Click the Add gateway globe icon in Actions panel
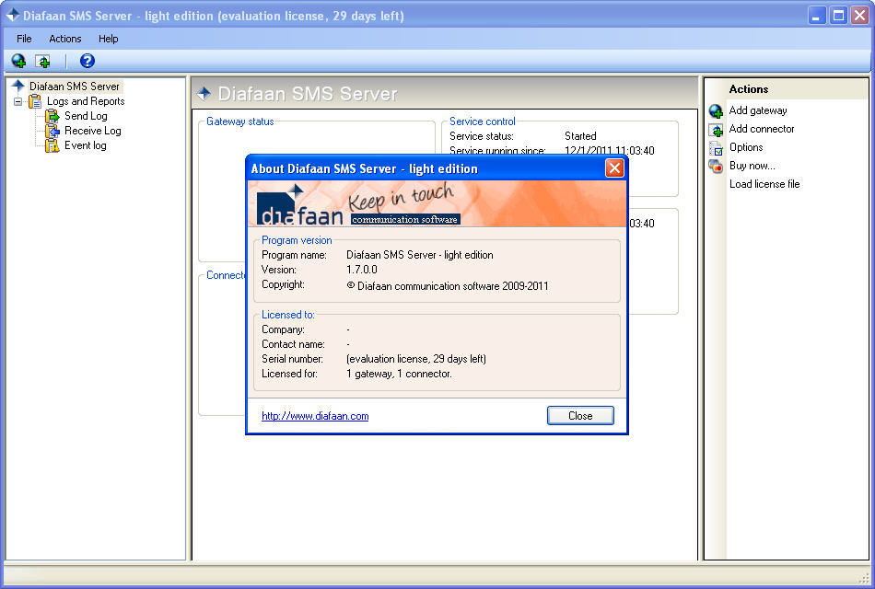Viewport: 875px width, 589px height. [x=716, y=110]
